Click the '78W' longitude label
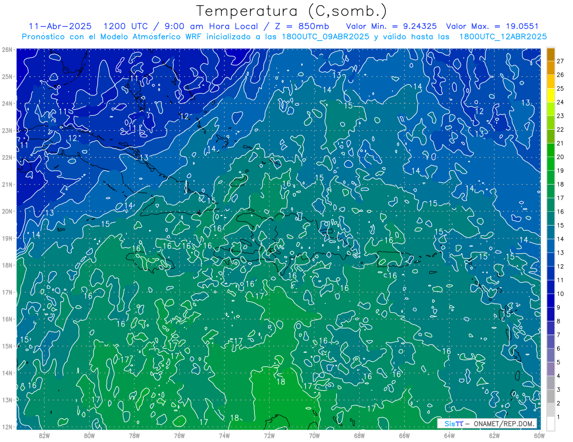 [134, 435]
